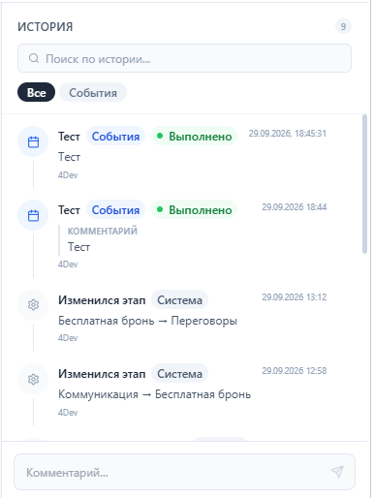Click the send comment paper plane icon

(337, 472)
